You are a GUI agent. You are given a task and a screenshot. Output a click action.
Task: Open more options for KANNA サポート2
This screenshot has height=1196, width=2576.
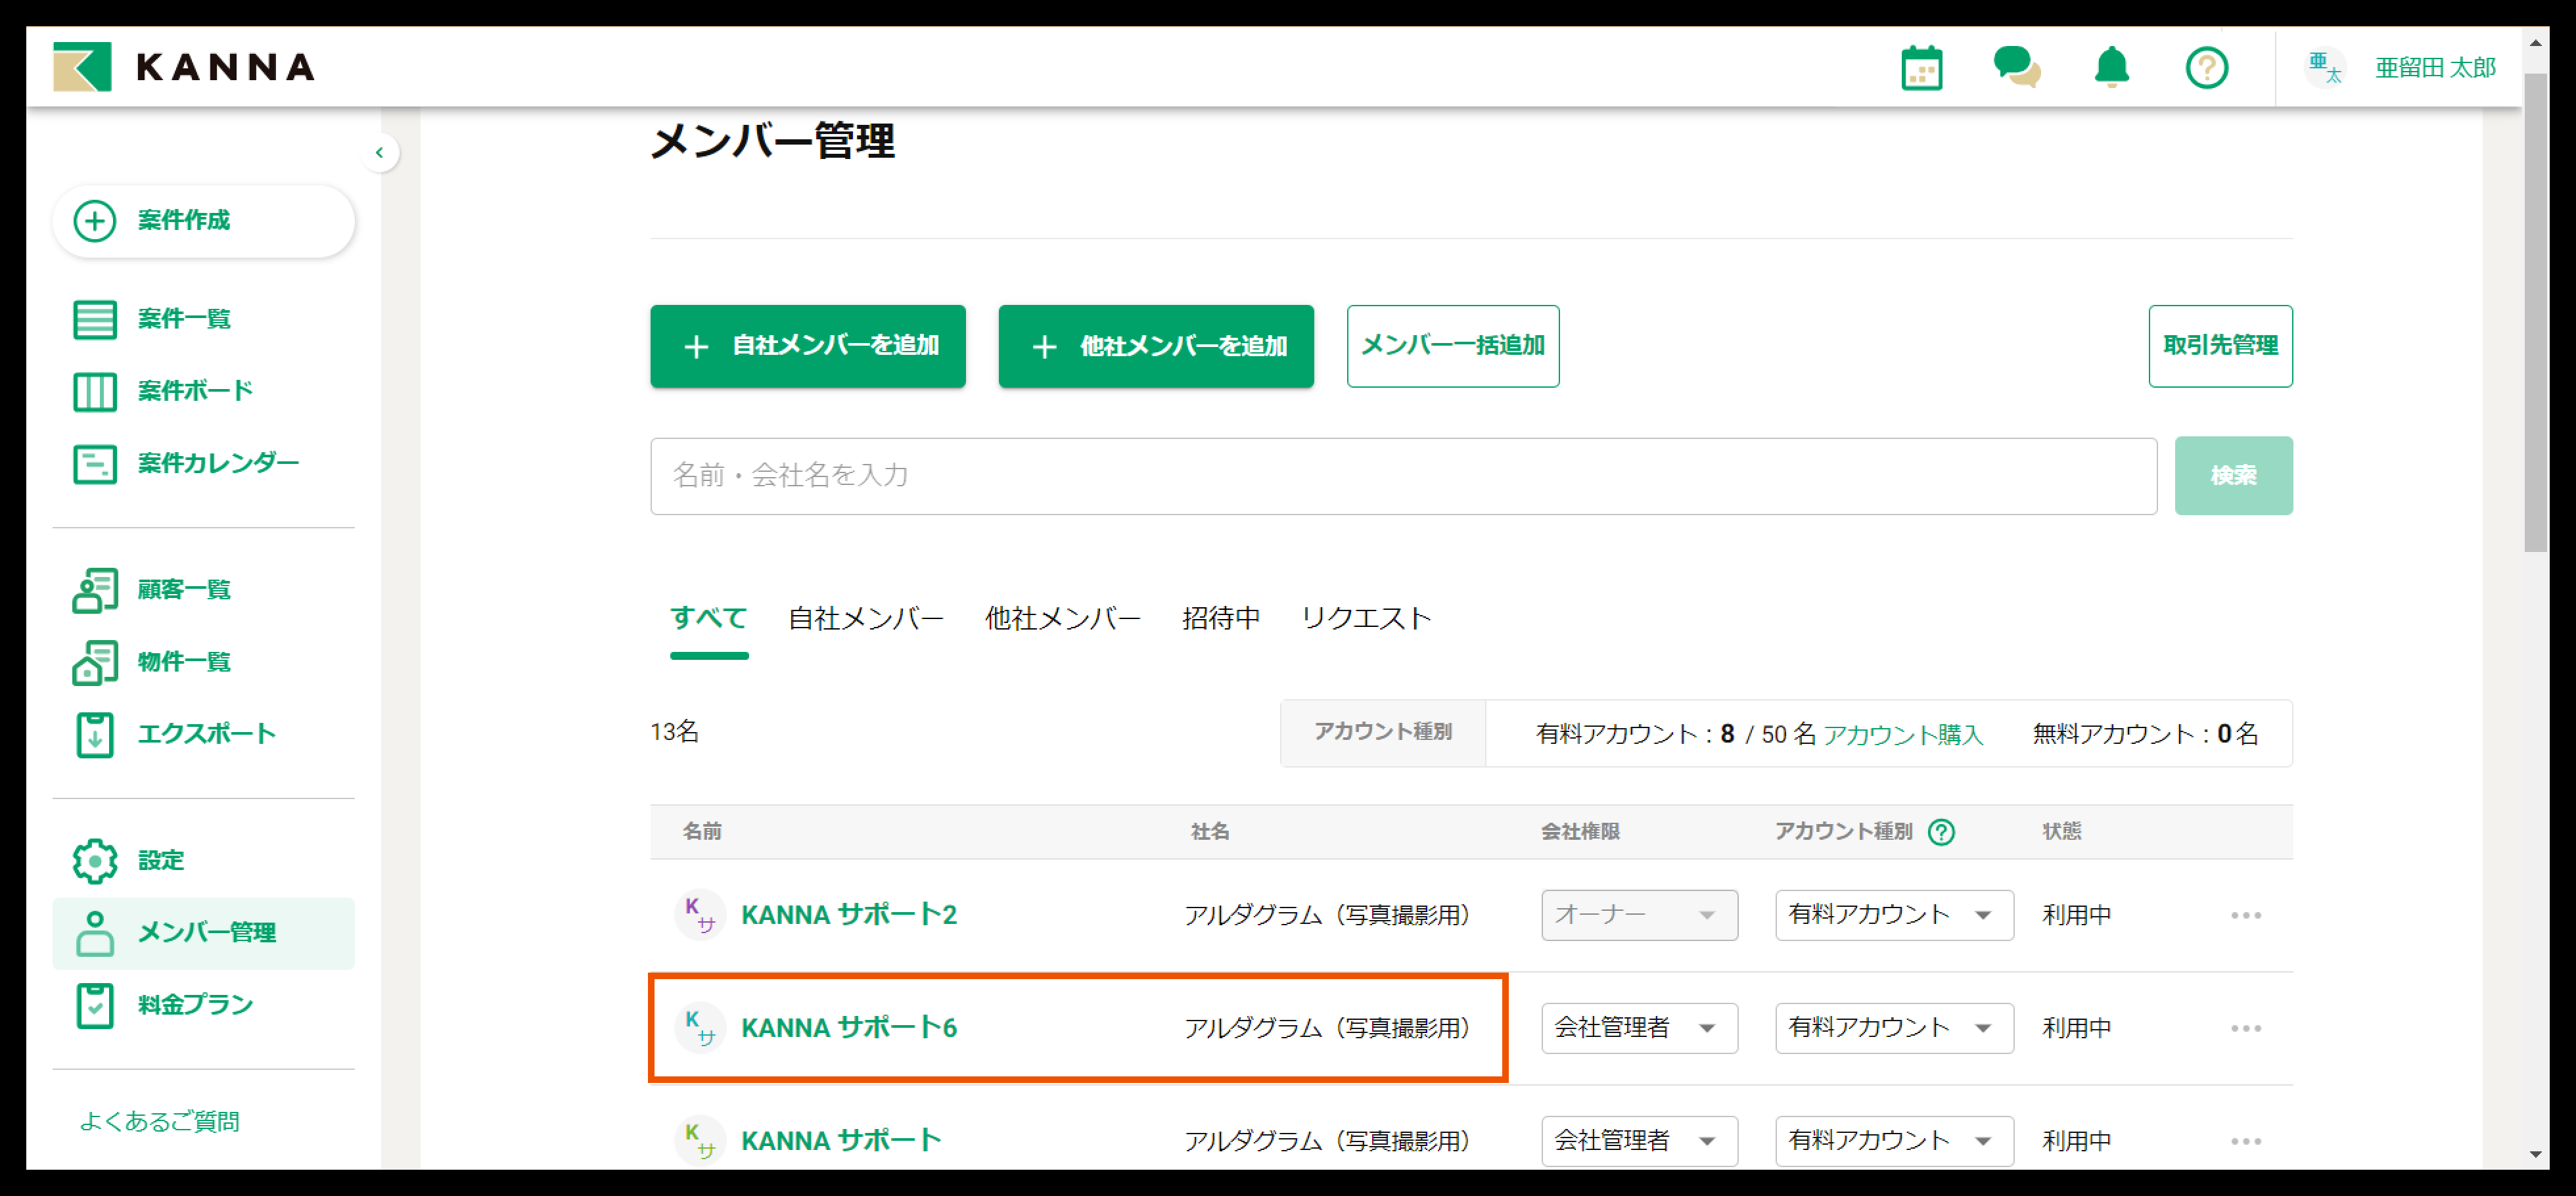click(2245, 915)
